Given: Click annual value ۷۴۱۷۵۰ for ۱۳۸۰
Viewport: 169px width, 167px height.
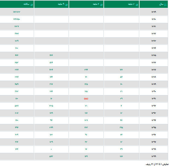Looking at the screenshot, I should (17, 19).
